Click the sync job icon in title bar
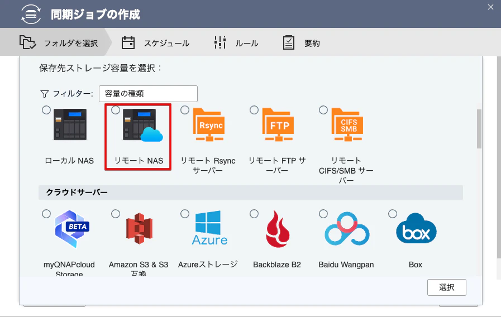Image resolution: width=501 pixels, height=317 pixels. [x=31, y=15]
